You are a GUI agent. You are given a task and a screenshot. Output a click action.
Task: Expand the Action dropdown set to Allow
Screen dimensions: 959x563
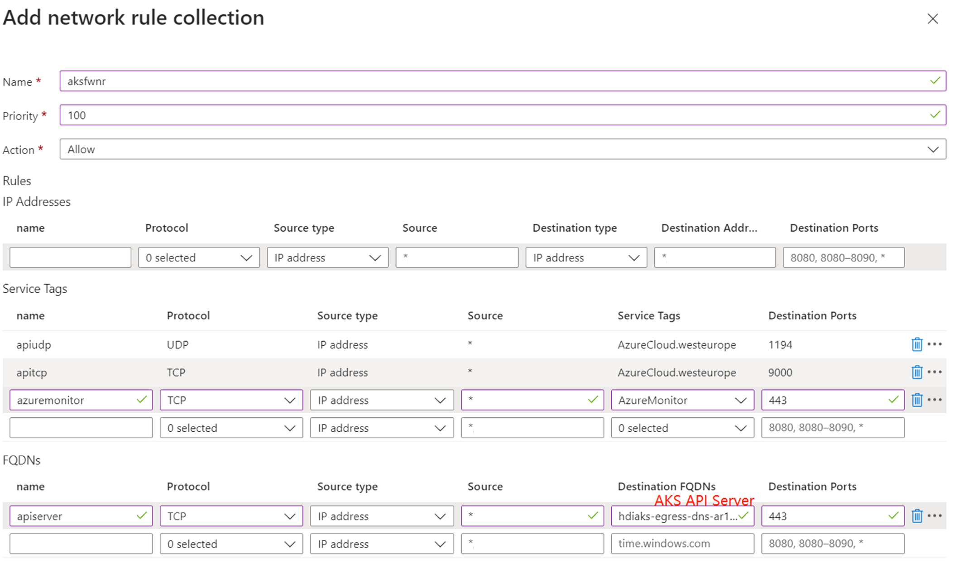[x=503, y=149]
